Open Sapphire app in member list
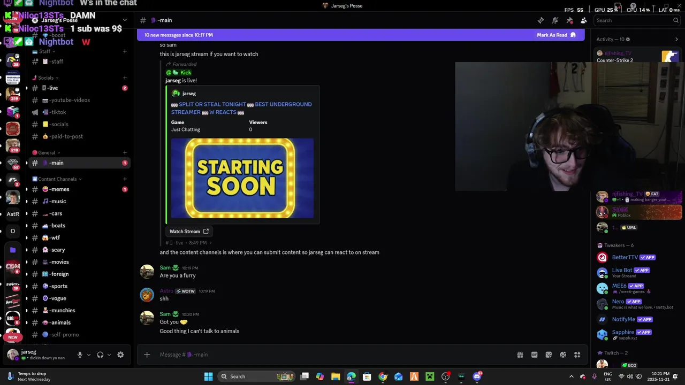Viewport: 685px width, 385px height. click(636, 335)
